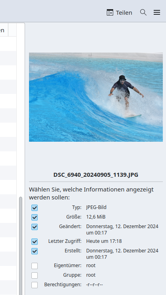Click the -r--r--r-- permissions value
This screenshot has height=295, width=166.
pyautogui.click(x=95, y=285)
